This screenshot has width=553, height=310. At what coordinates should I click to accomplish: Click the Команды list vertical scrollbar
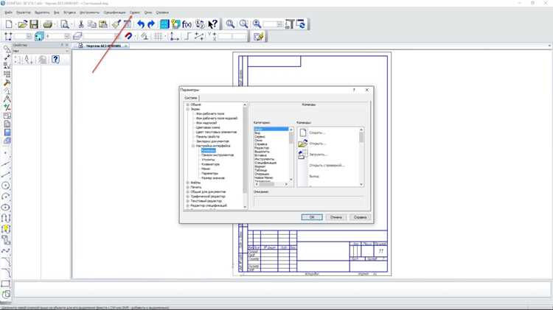(x=361, y=157)
